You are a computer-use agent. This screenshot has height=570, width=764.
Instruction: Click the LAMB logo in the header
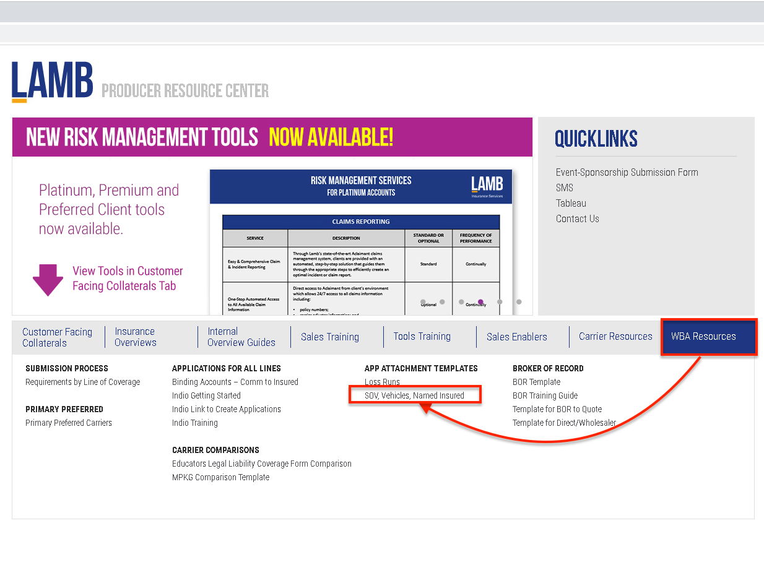tap(53, 81)
